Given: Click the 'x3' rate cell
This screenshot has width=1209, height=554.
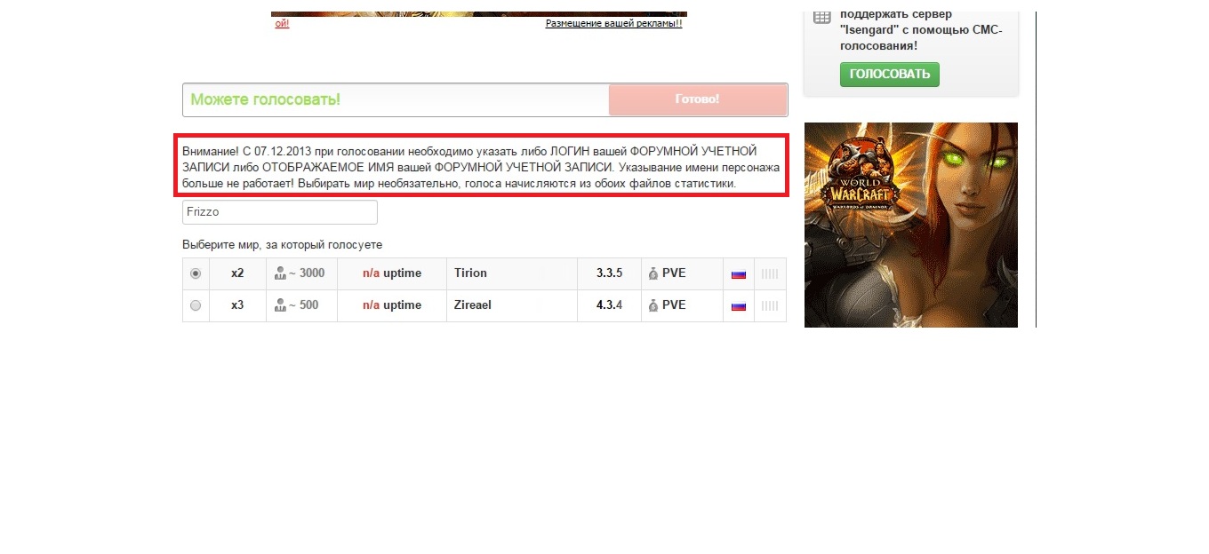Looking at the screenshot, I should [x=237, y=305].
